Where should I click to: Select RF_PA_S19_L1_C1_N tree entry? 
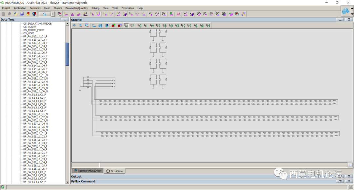(35, 75)
